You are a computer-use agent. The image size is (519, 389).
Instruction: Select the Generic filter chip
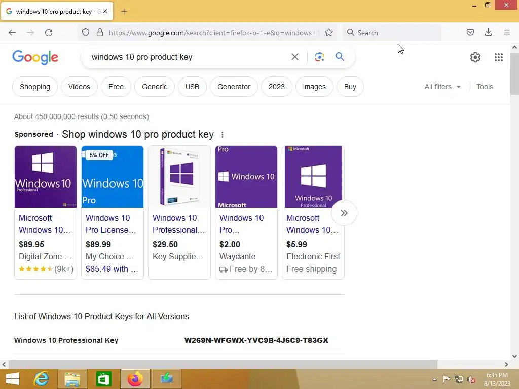(154, 87)
